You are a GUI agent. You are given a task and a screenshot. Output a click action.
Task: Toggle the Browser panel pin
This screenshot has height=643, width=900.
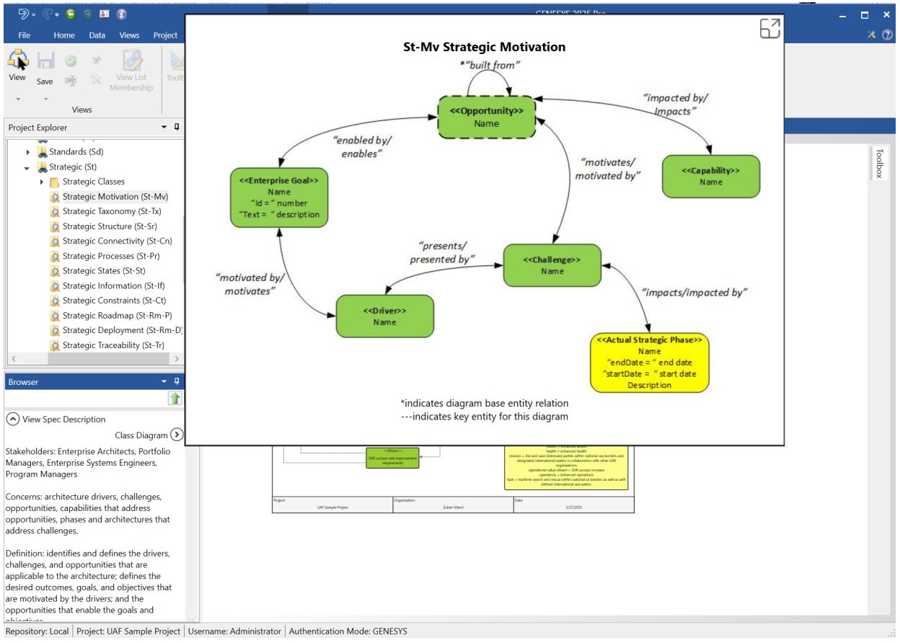pos(177,382)
